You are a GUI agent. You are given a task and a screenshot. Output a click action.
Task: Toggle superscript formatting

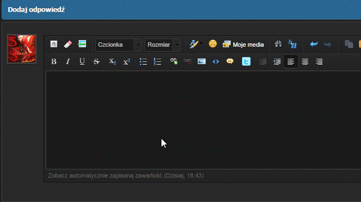(x=127, y=62)
